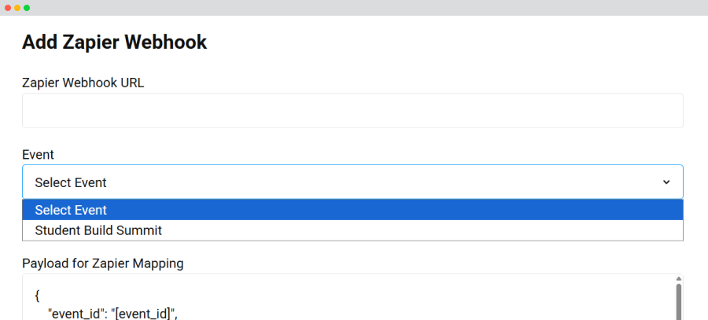Click the payload scrollbar up arrow
The image size is (708, 320).
point(678,279)
